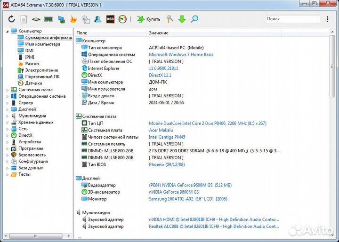Open the OSD panel icon

(x=110, y=19)
